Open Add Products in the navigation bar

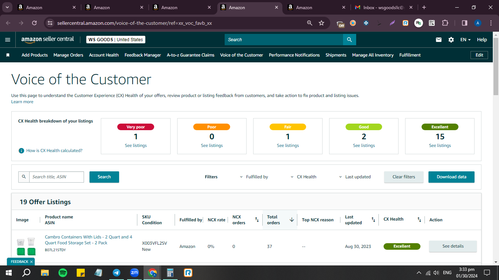35,55
